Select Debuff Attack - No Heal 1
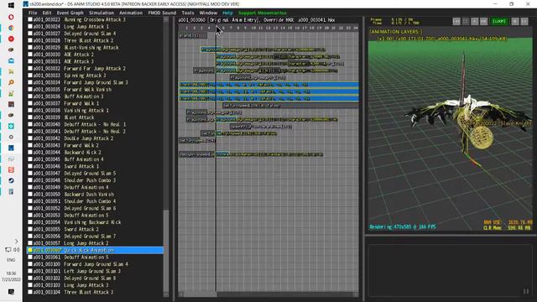The width and height of the screenshot is (537, 302). pos(95,124)
